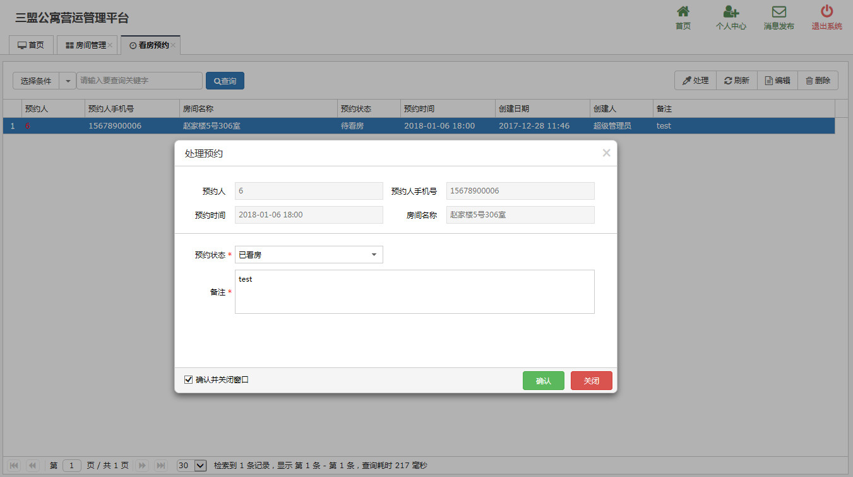The width and height of the screenshot is (853, 477).
Task: Switch to the 房间管理 tab
Action: tap(86, 45)
